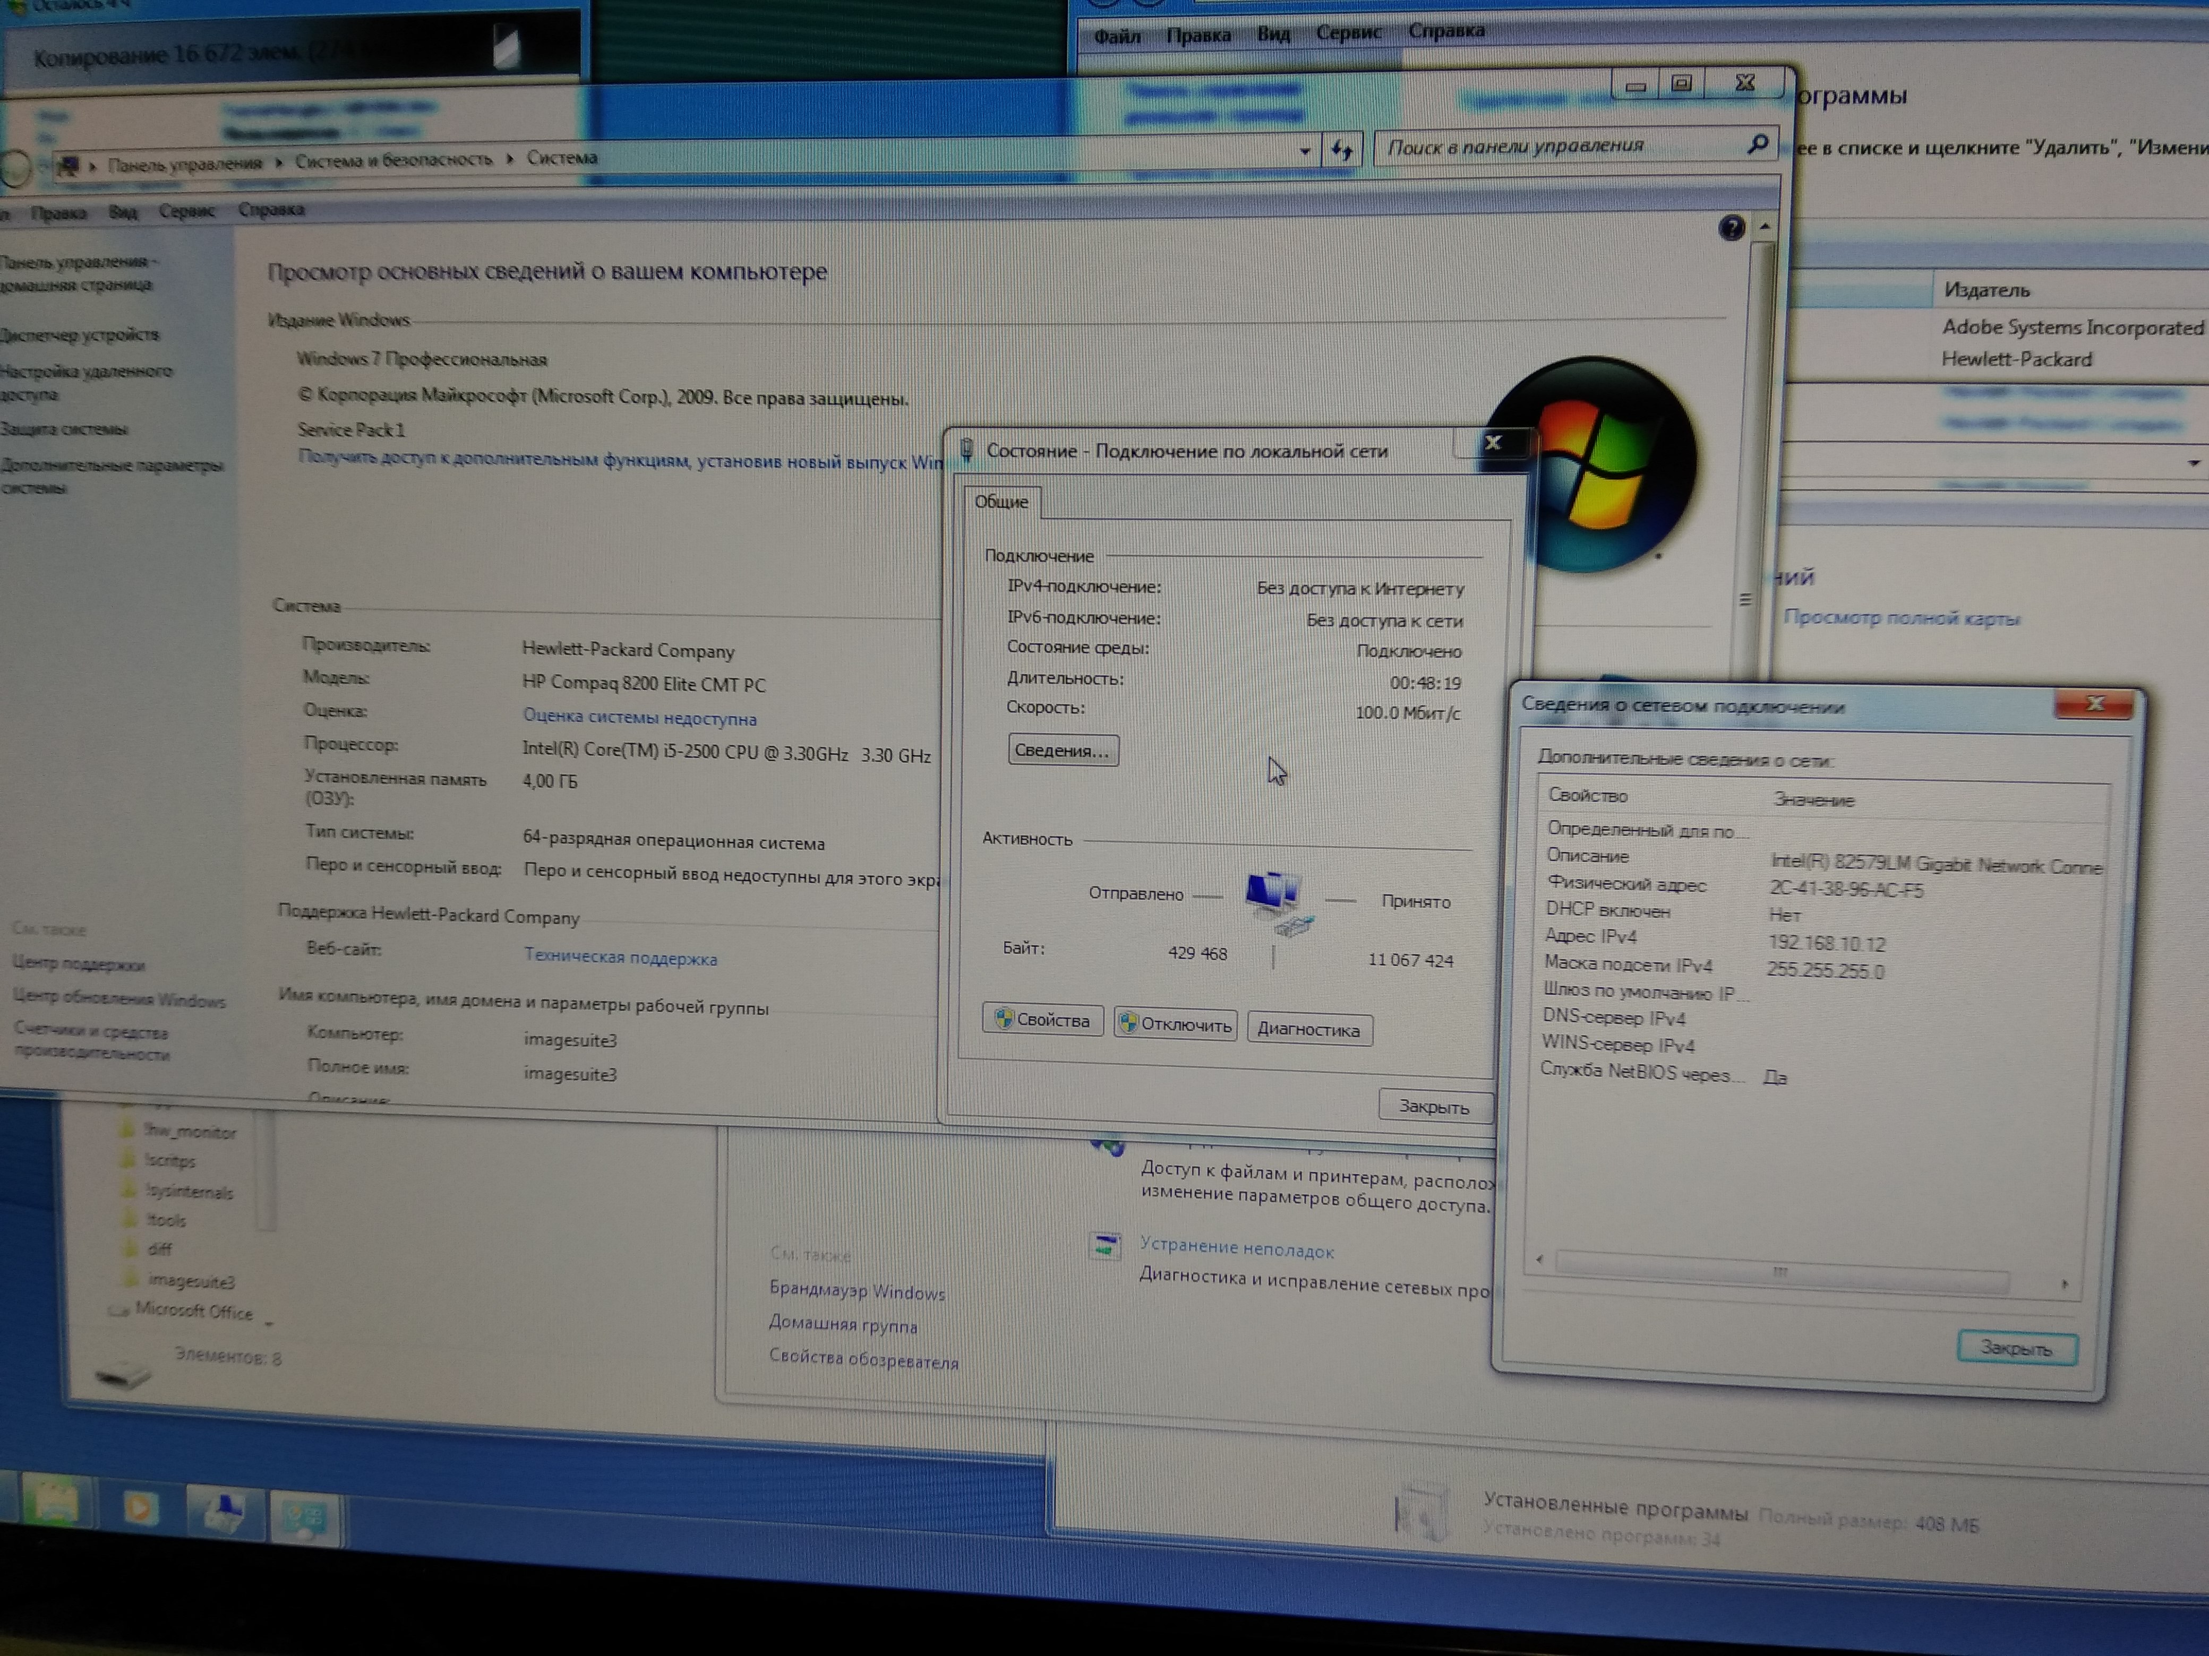Click the Windows Explorer taskbar icon

click(x=56, y=1502)
